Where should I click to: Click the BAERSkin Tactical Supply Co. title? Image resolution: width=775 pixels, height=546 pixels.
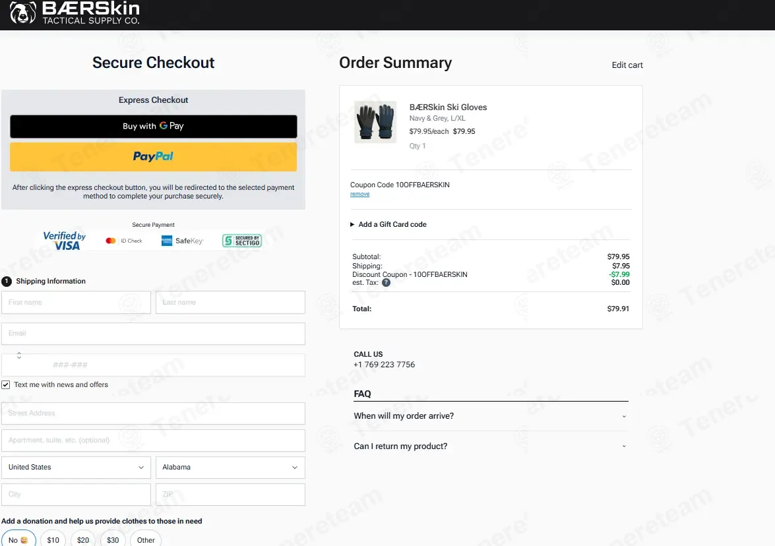[x=91, y=13]
